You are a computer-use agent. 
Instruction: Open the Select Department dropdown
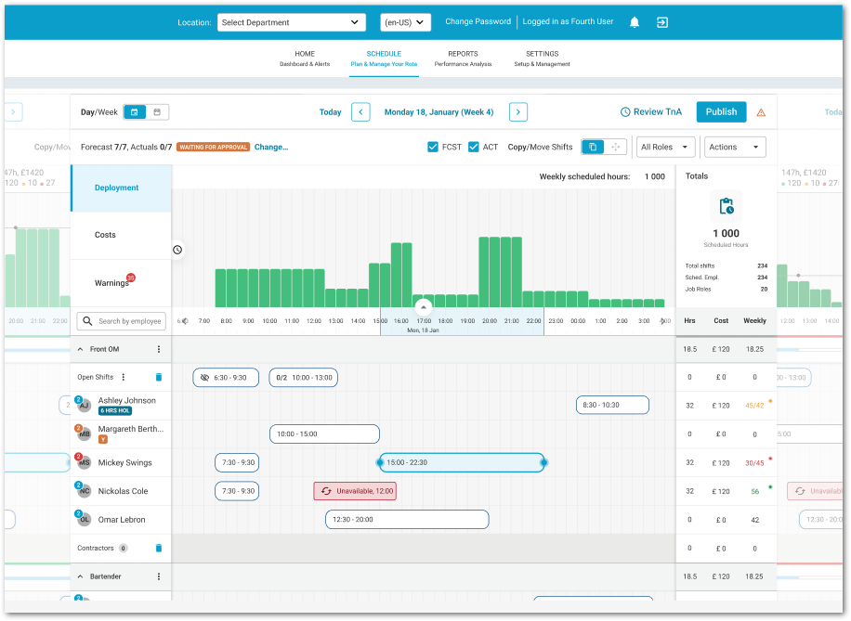click(x=292, y=22)
